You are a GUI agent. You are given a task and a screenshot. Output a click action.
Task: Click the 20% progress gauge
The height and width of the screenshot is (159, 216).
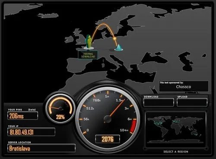pos(60,109)
